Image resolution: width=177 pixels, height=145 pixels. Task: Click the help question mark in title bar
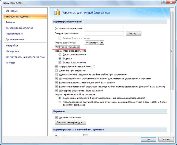coord(164,2)
